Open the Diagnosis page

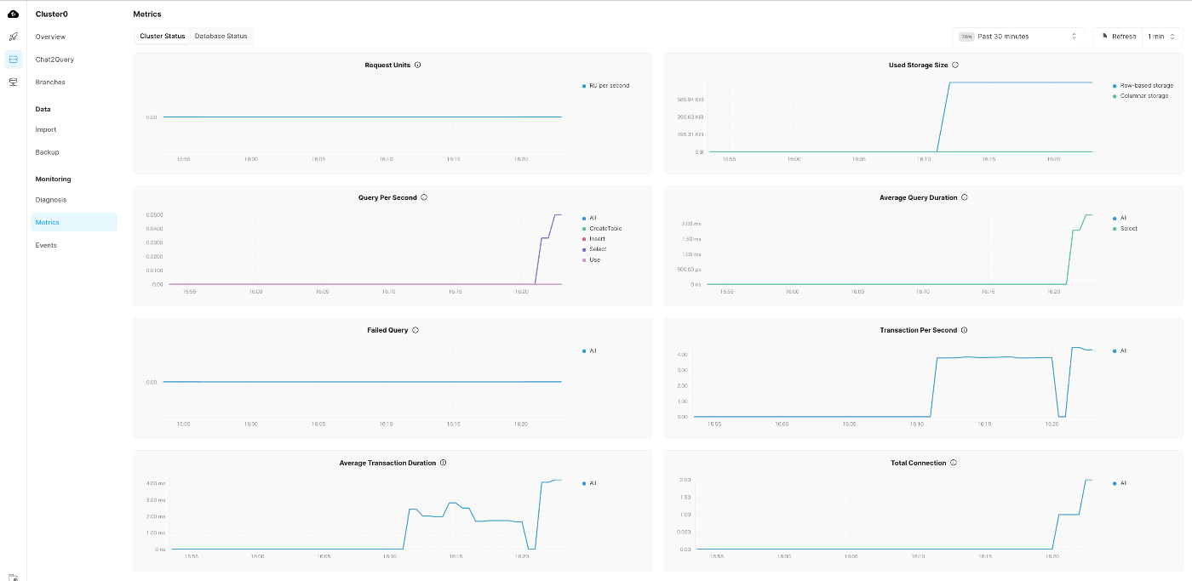pos(74,200)
